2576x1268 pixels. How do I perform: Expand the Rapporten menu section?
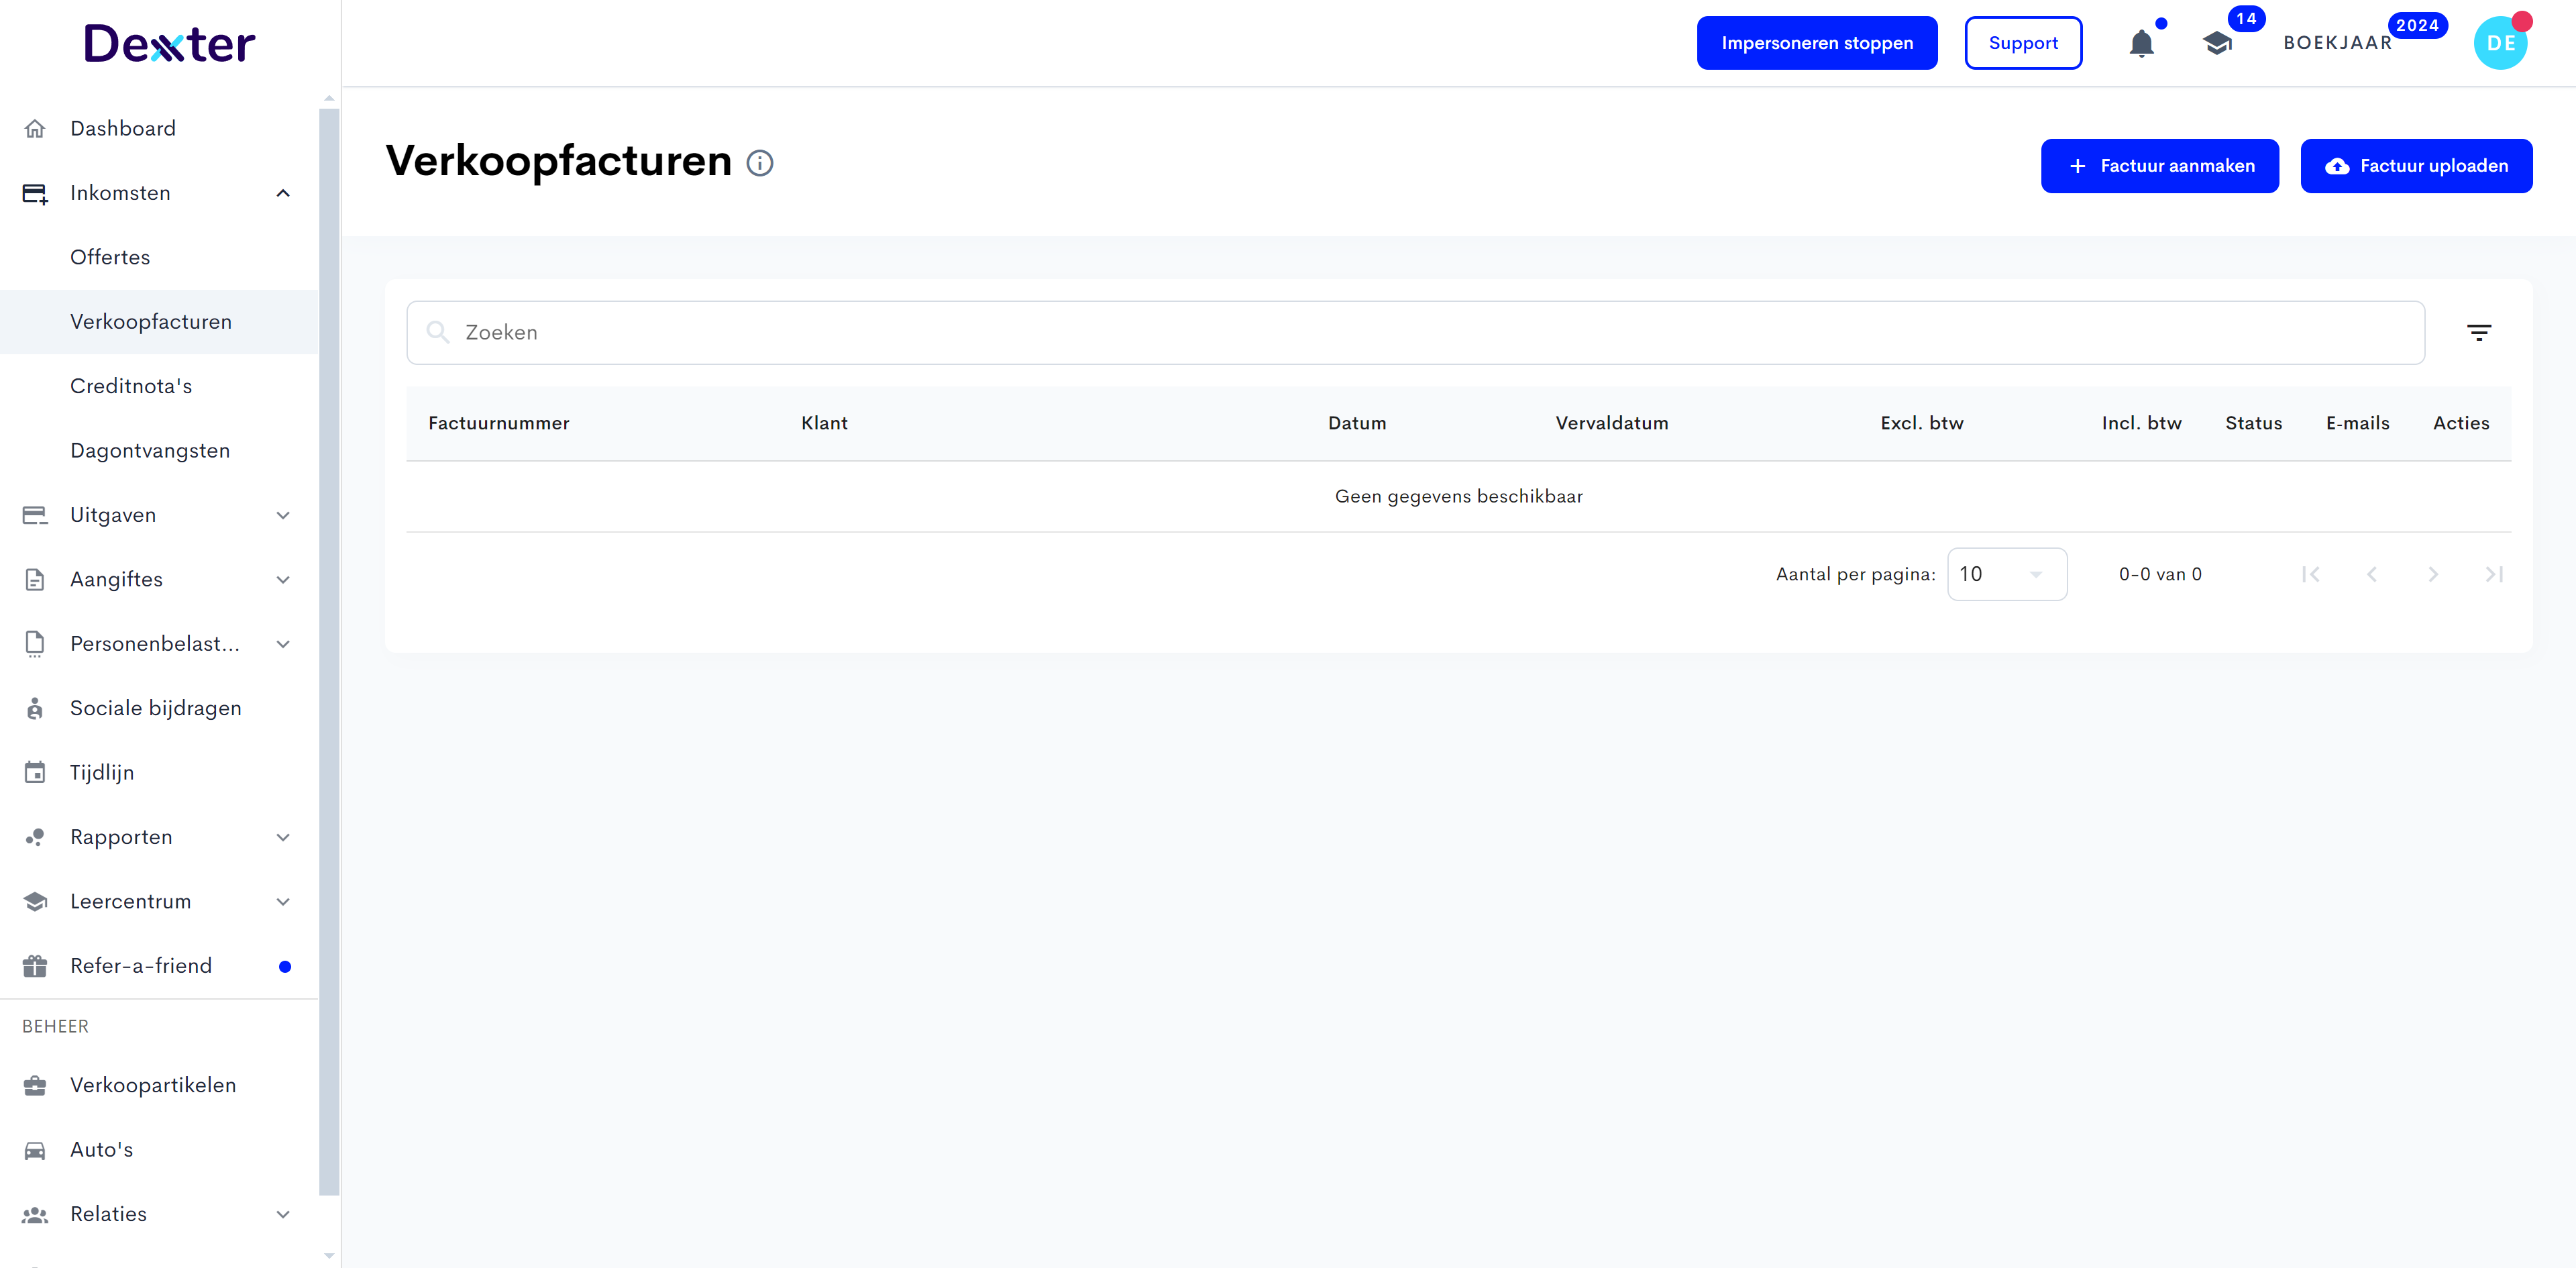point(283,837)
